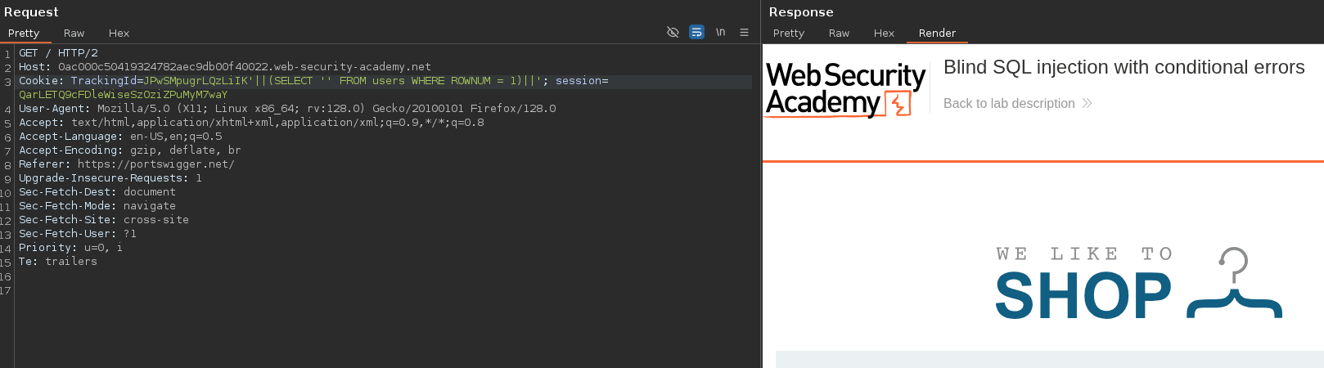The image size is (1324, 368).
Task: Click the Blind SQL injection lab title
Action: [x=1124, y=68]
